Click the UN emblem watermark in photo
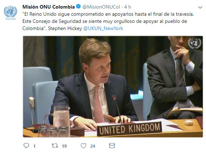The height and width of the screenshot is (152, 206). [195, 43]
